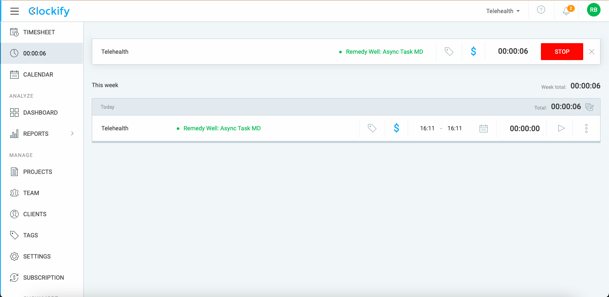609x297 pixels.
Task: Open Settings in sidebar
Action: point(42,256)
